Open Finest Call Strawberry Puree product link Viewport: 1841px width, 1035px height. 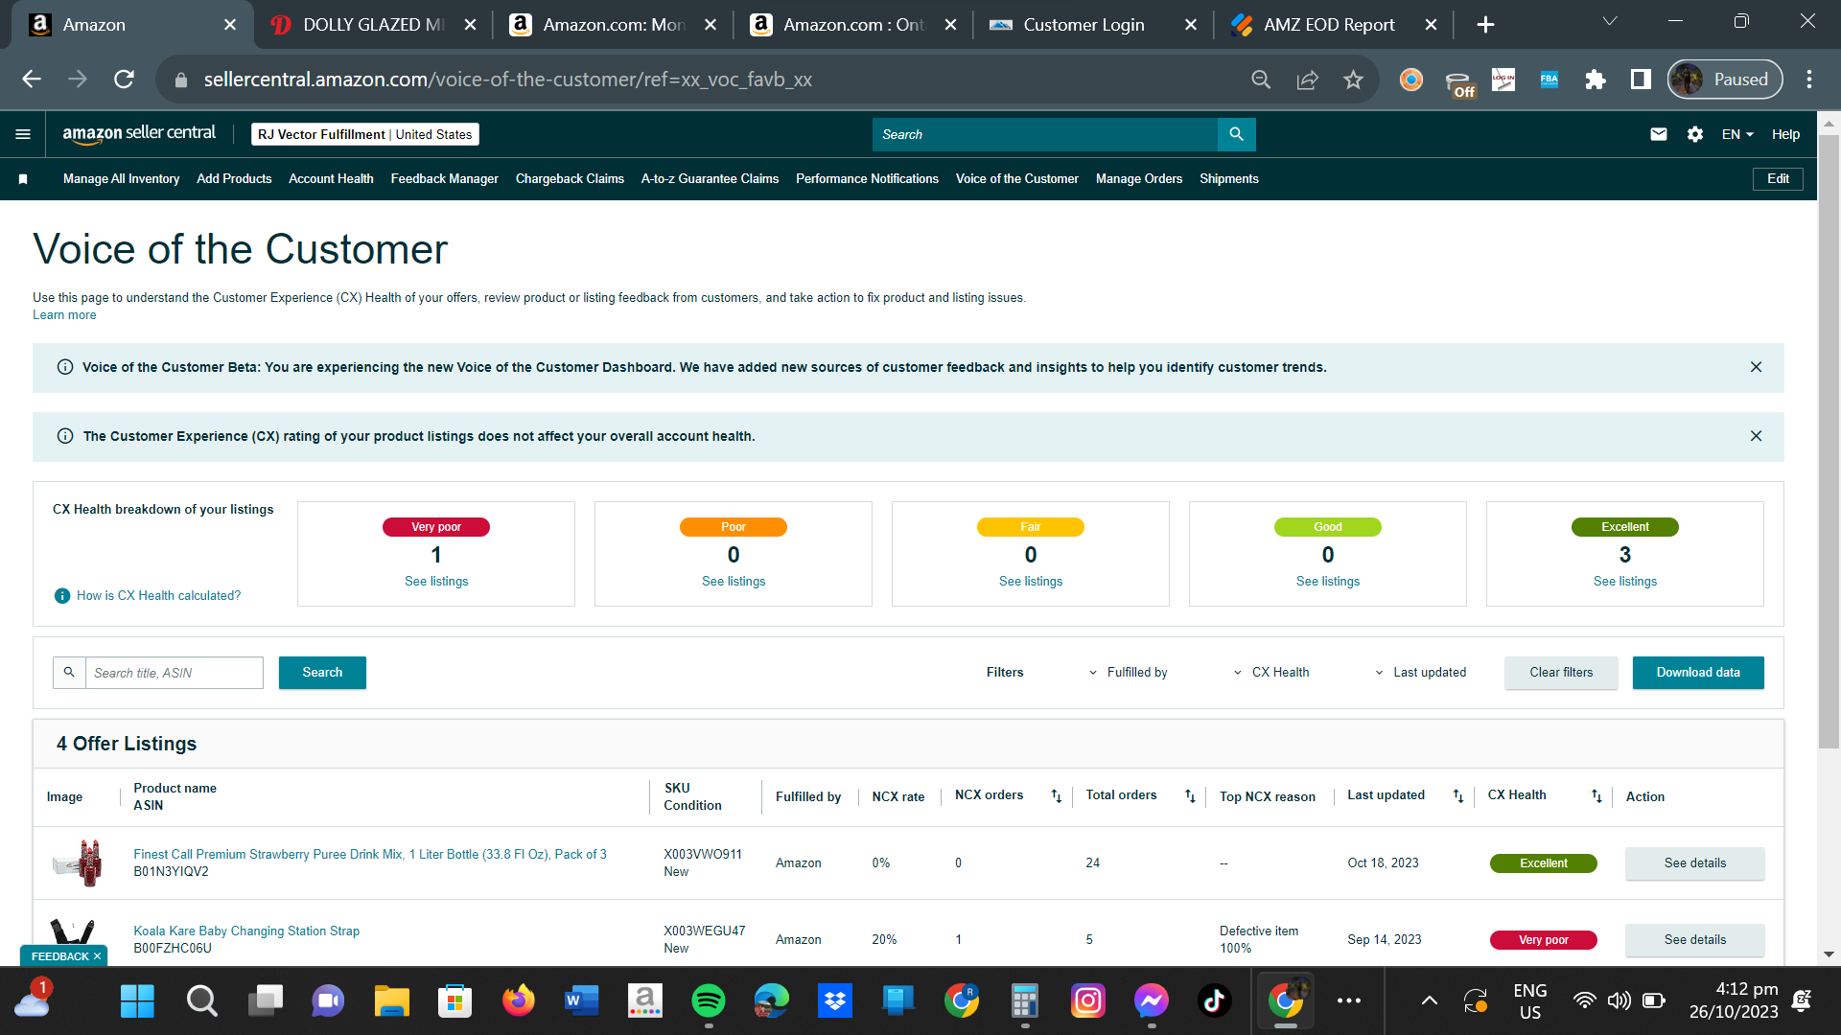370,855
